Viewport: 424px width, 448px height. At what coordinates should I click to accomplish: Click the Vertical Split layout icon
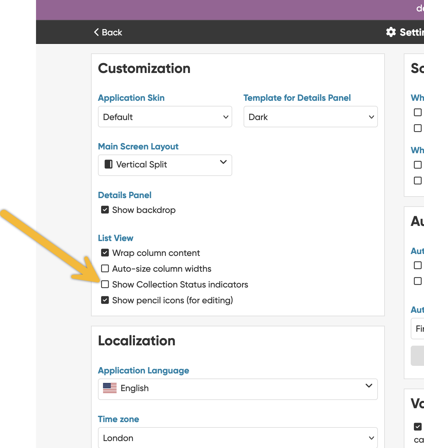click(108, 164)
